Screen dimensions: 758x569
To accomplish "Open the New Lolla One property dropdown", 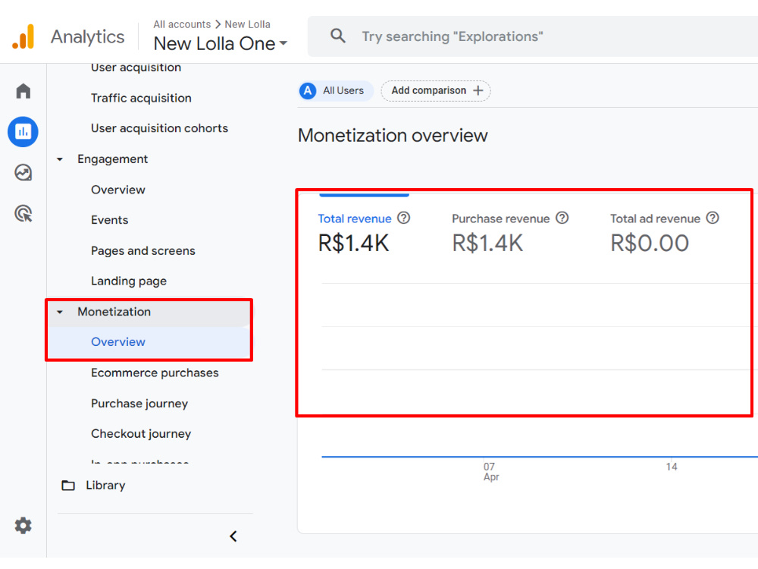I will click(x=221, y=43).
